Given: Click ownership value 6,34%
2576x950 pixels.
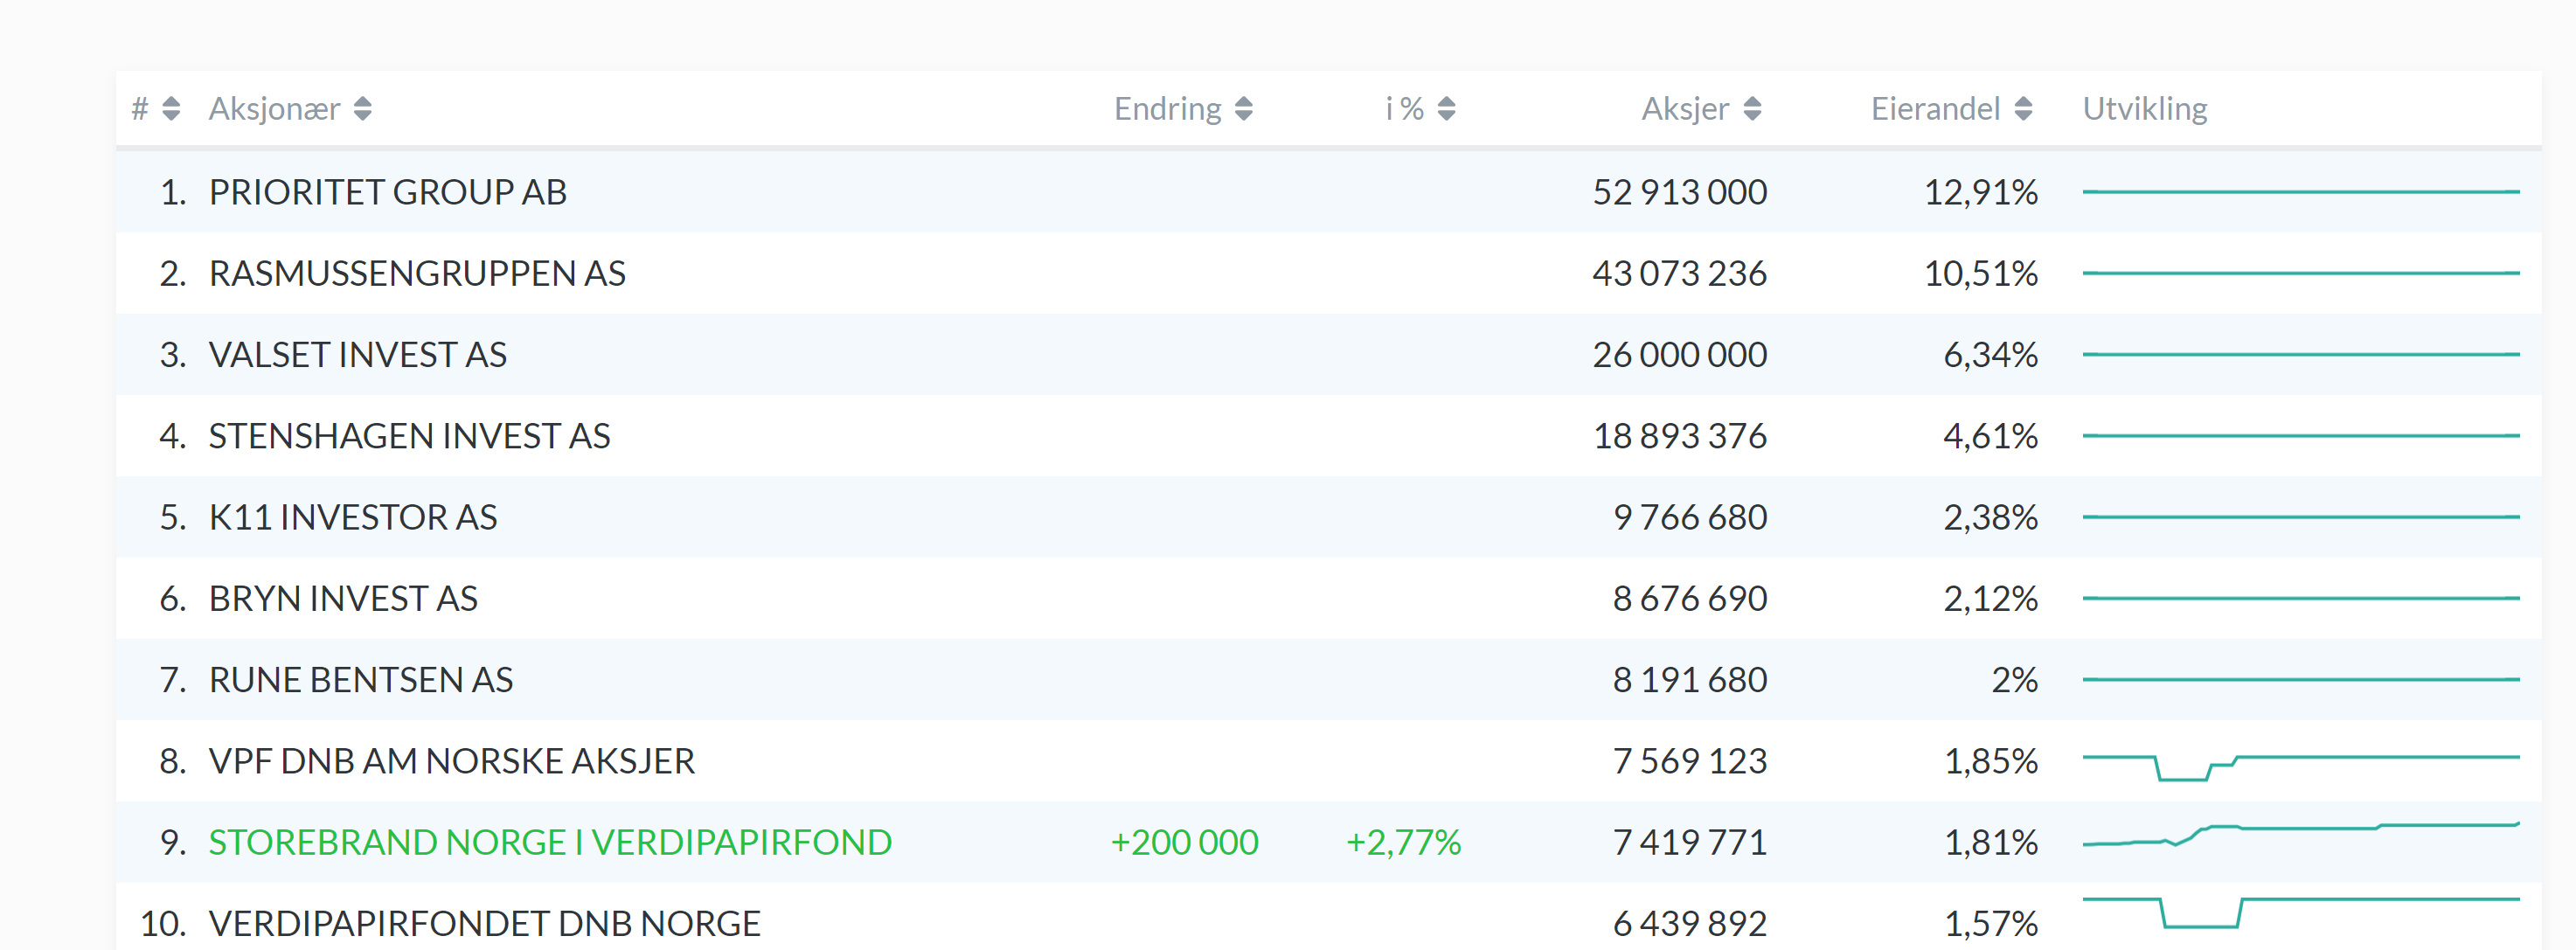Looking at the screenshot, I should coord(1990,354).
